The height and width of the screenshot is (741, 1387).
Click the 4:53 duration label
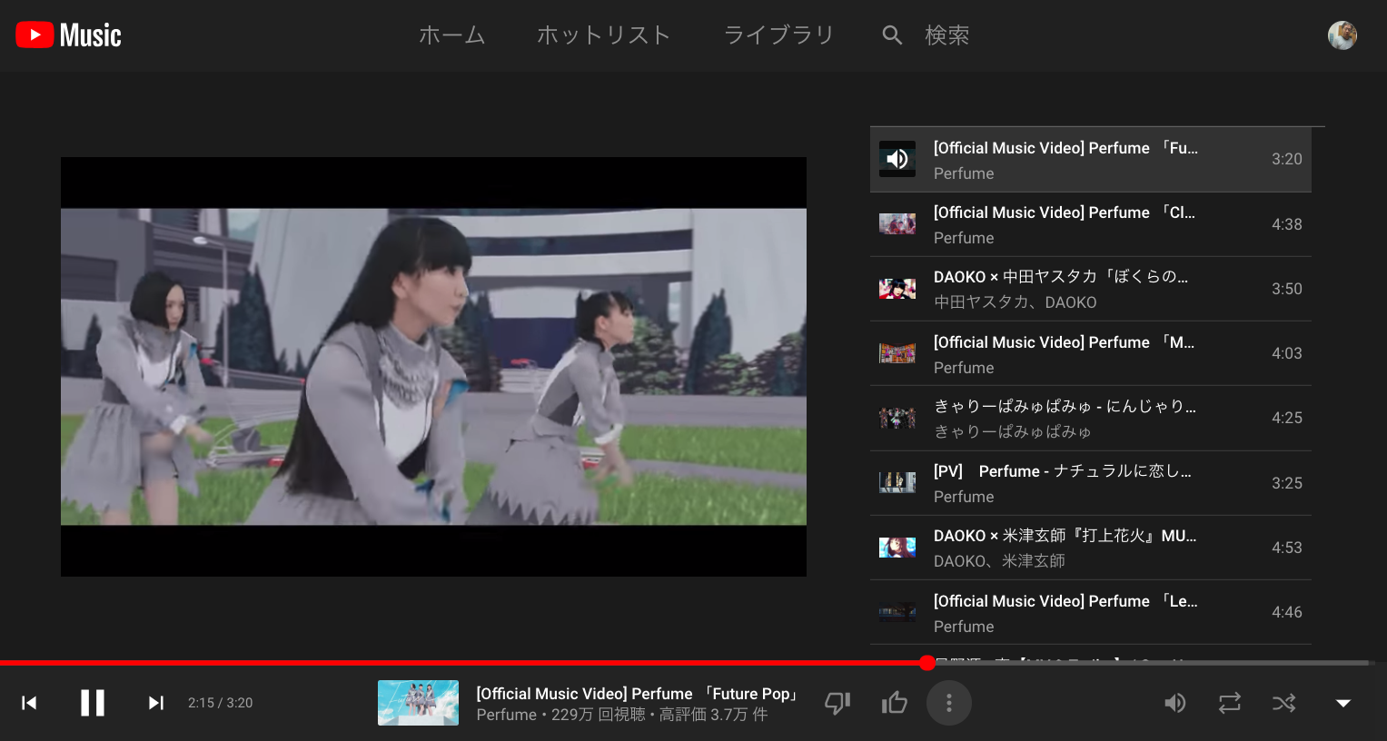coord(1287,548)
